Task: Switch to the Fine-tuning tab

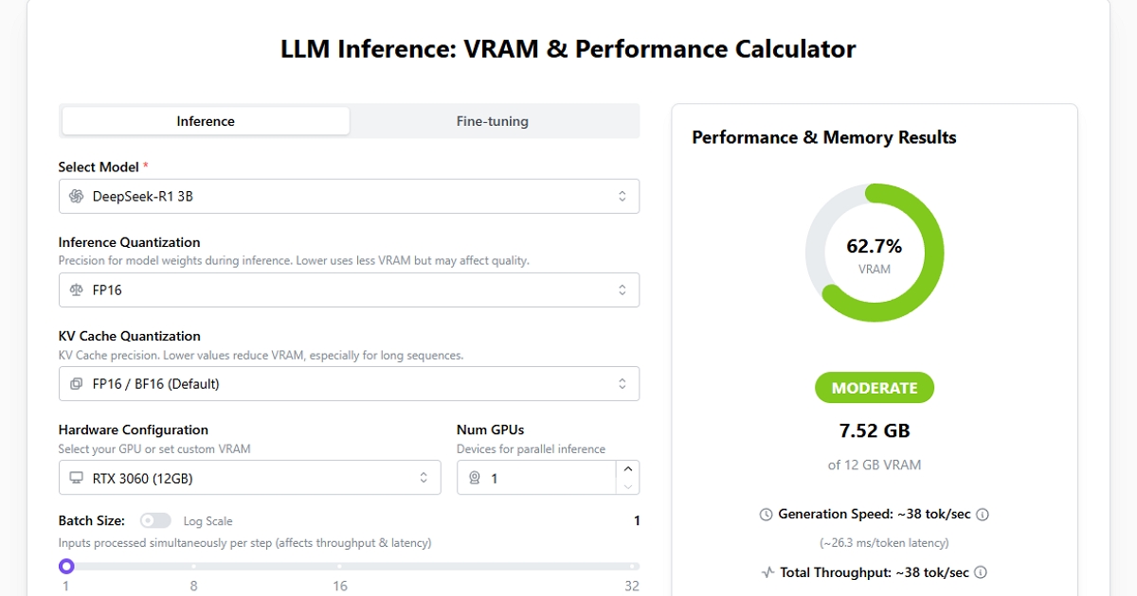Action: click(493, 121)
